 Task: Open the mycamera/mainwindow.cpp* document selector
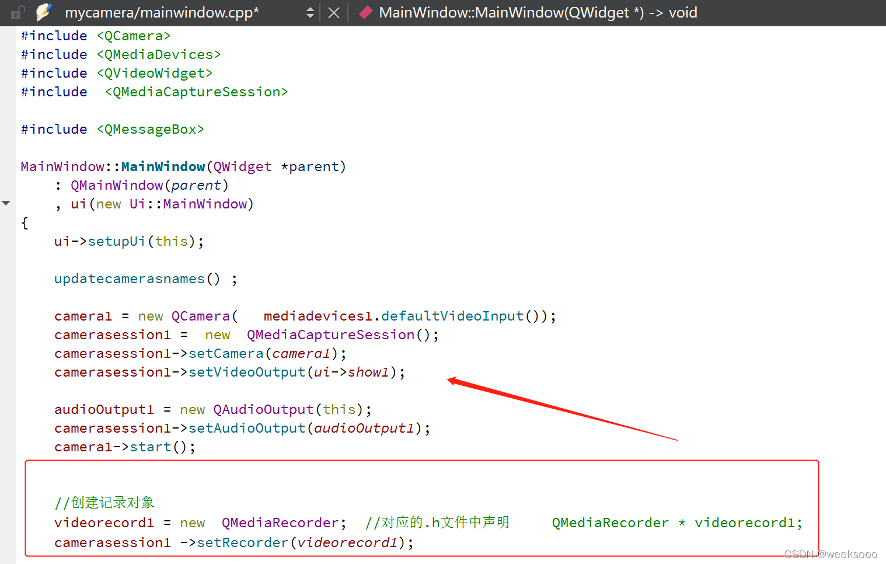(x=162, y=12)
